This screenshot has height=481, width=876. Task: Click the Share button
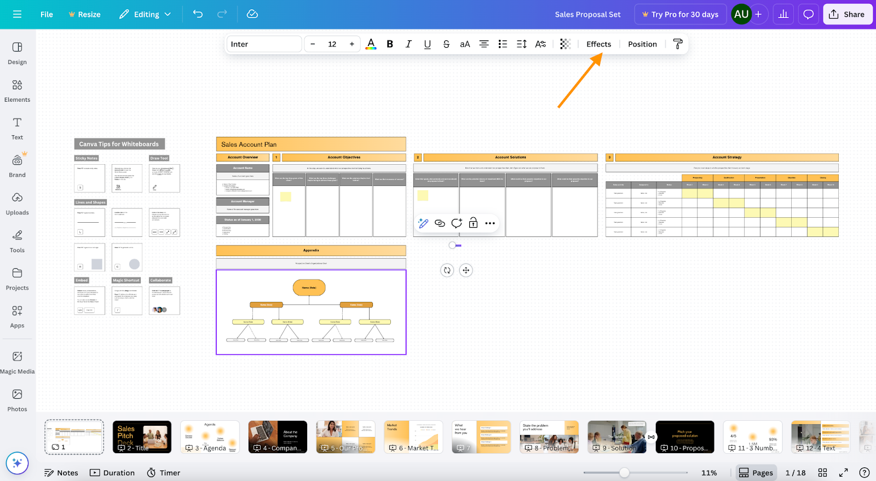click(846, 14)
